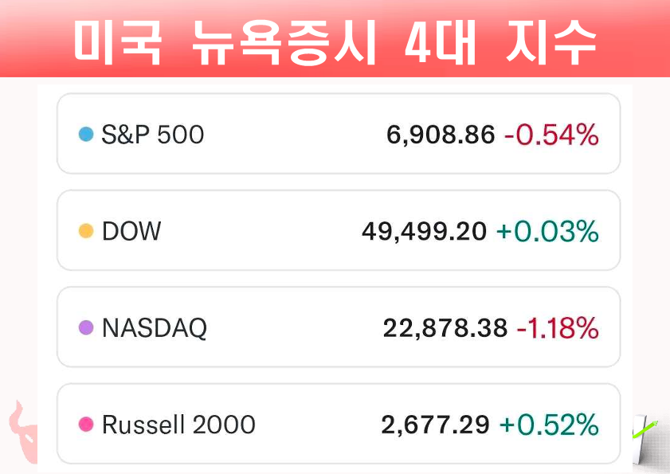Click the NASDAQ change -1.18%

coord(558,327)
